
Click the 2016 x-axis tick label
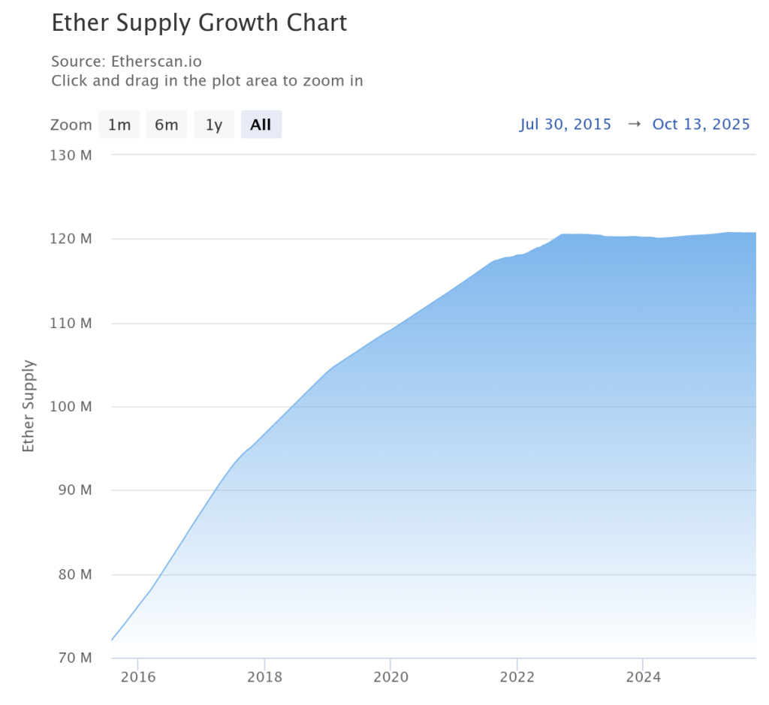pos(138,677)
